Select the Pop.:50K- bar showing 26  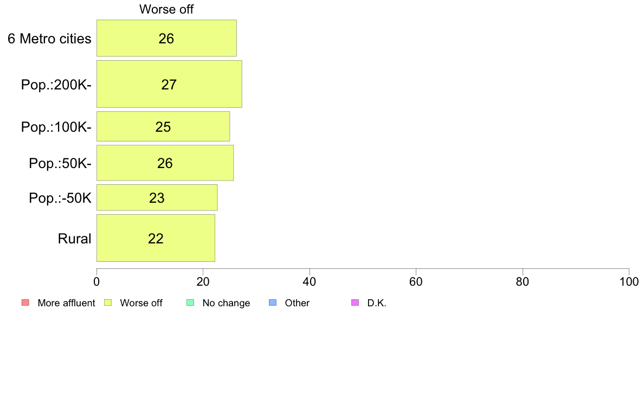point(165,163)
